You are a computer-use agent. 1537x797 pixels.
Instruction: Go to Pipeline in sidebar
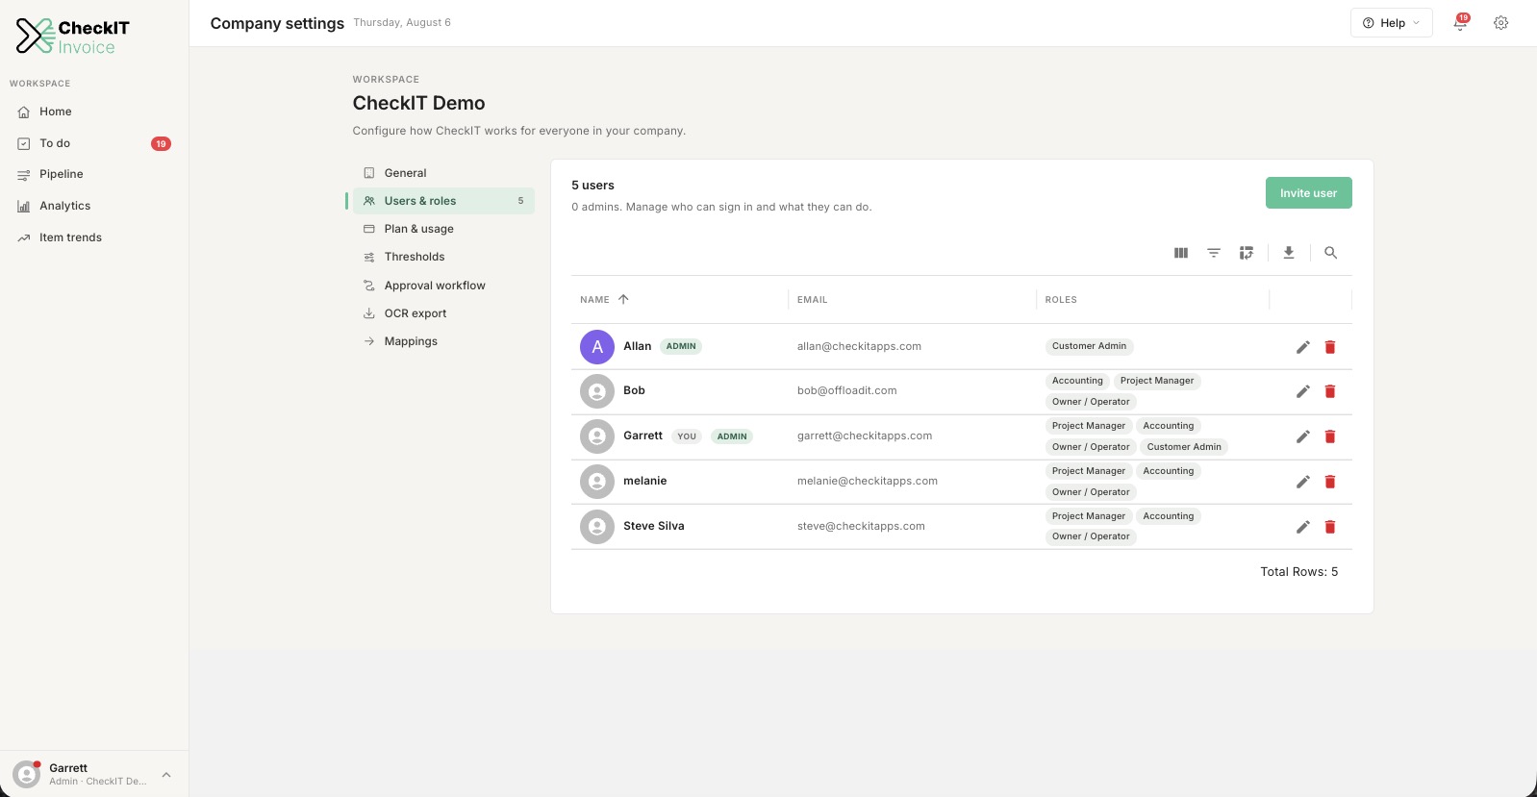click(x=94, y=174)
